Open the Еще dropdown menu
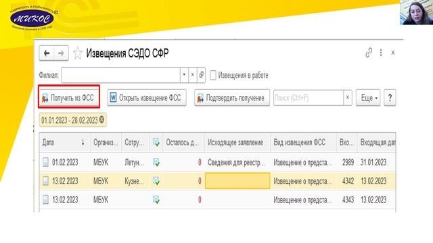The width and height of the screenshot is (433, 243). tap(368, 98)
